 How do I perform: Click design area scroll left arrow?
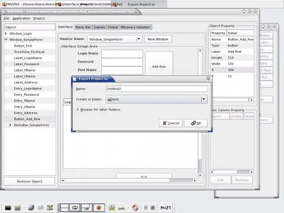click(63, 181)
